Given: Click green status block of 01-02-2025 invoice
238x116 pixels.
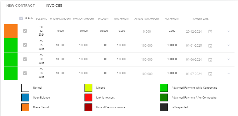Looking at the screenshot, I should tap(11, 59).
